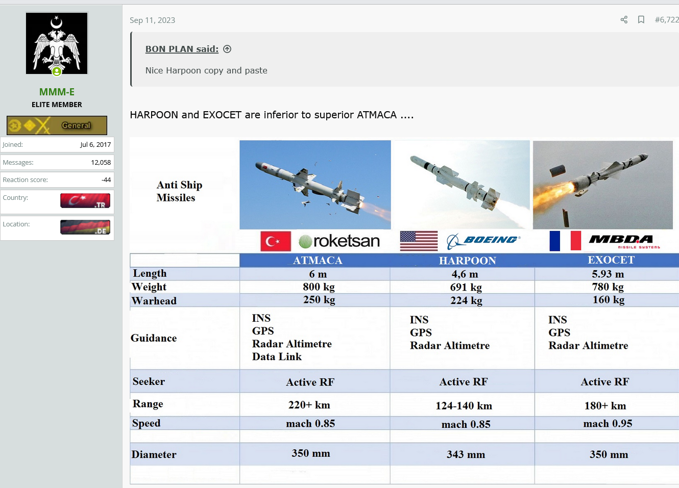The height and width of the screenshot is (488, 679).
Task: Click the Boeing logo in the image
Action: coord(483,241)
